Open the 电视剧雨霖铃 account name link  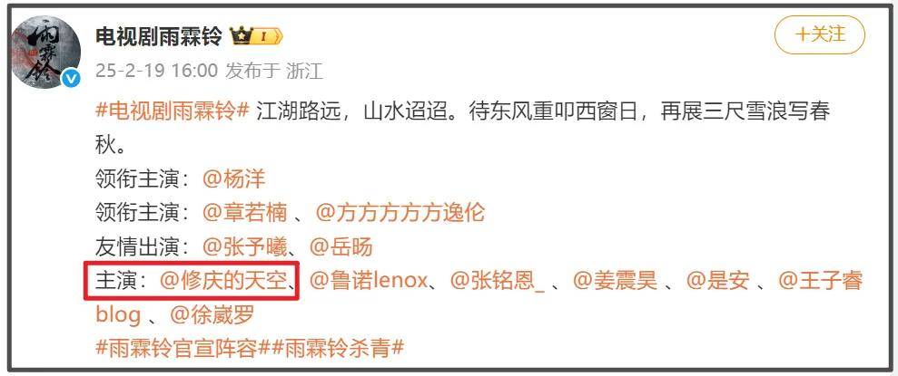click(x=159, y=37)
